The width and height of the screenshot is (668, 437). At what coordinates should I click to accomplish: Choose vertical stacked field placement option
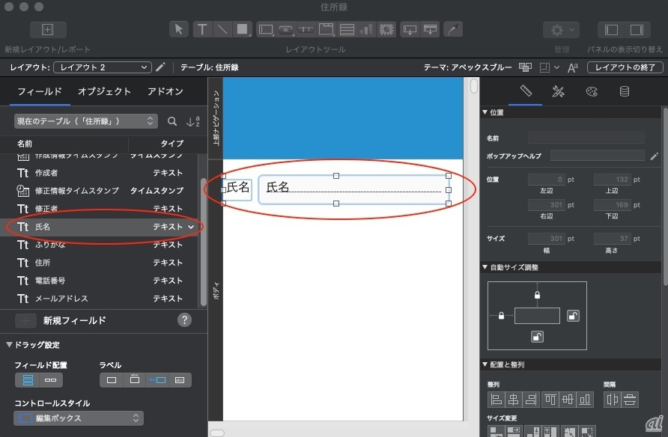[28, 380]
